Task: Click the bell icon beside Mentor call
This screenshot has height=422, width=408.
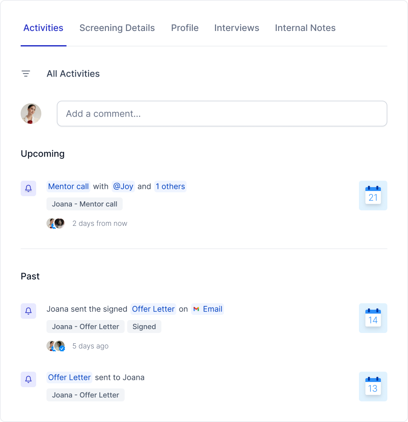Action: click(28, 188)
